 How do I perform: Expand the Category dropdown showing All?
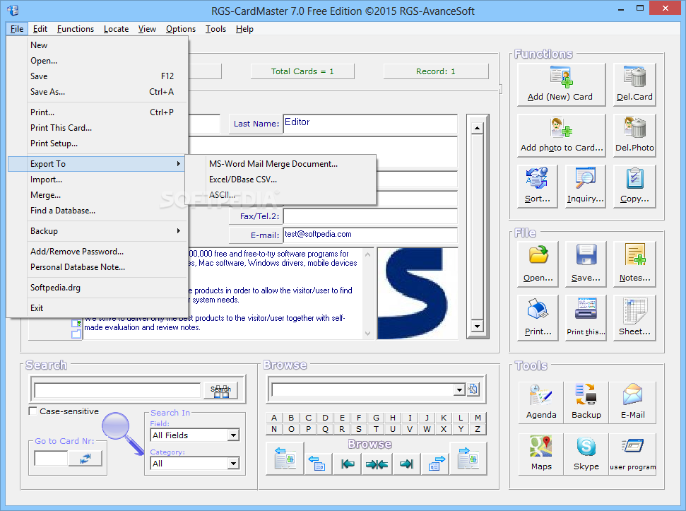tap(234, 464)
